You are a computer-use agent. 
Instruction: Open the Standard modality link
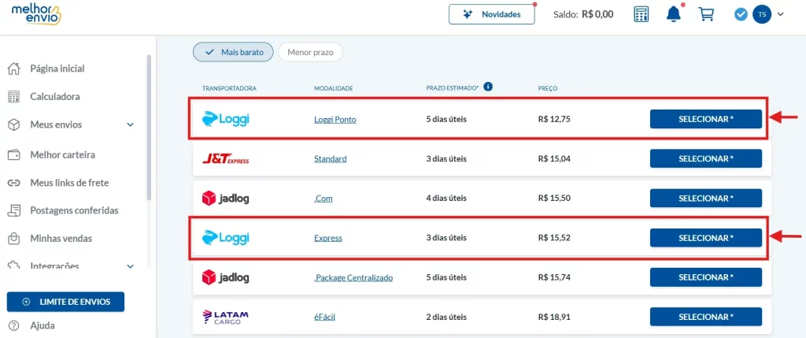pyautogui.click(x=330, y=159)
